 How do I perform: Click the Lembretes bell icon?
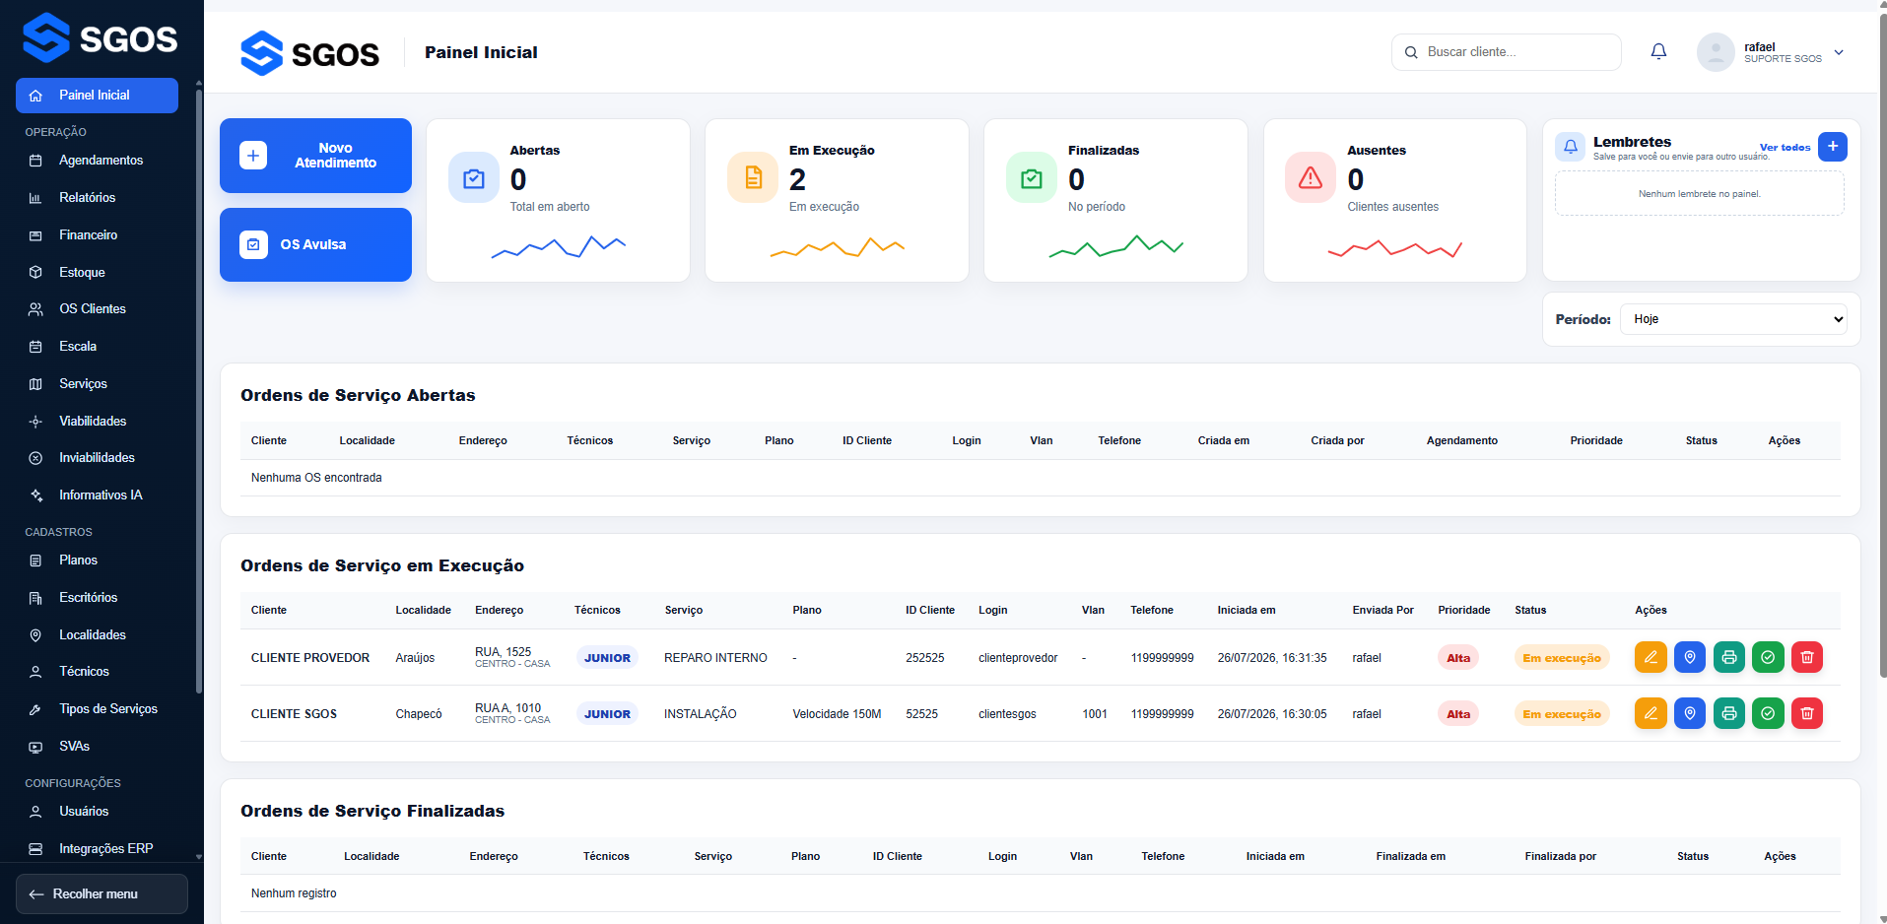(1571, 147)
